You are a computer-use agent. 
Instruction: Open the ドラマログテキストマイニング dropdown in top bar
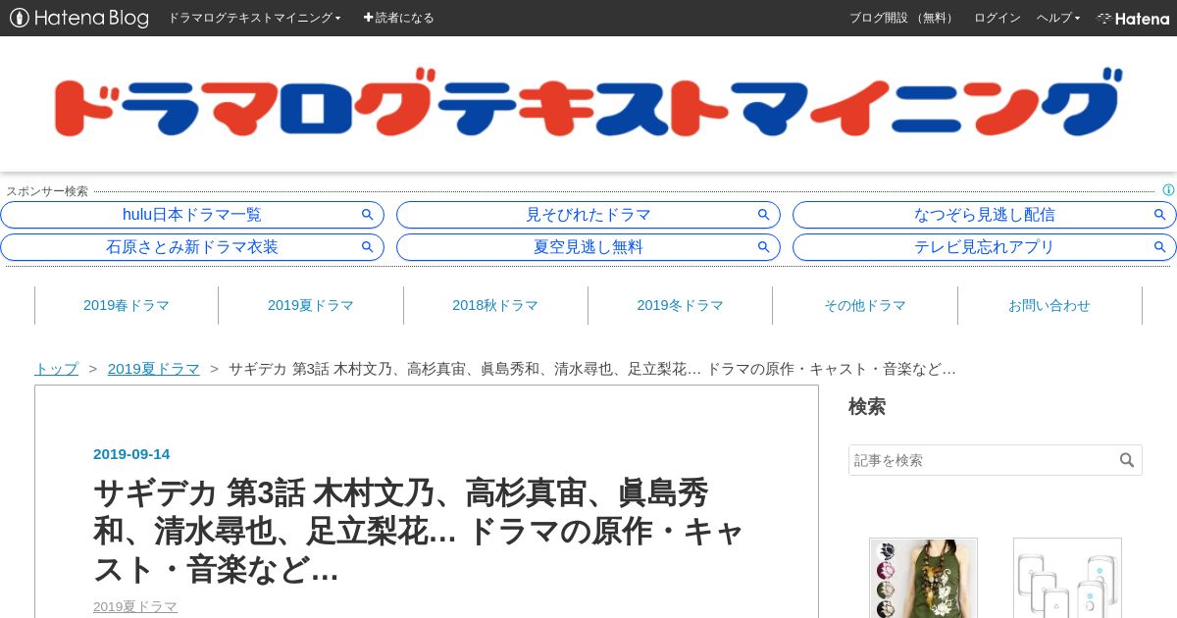(x=254, y=18)
